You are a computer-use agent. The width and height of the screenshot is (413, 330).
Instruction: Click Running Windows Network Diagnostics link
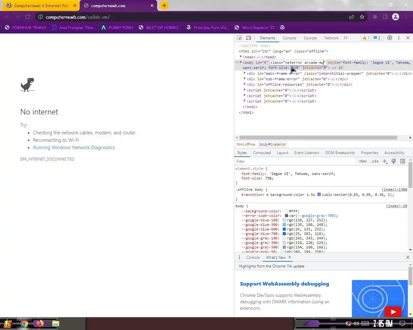74,148
